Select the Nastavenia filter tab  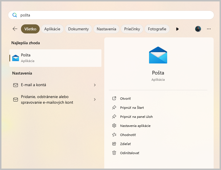click(x=106, y=29)
